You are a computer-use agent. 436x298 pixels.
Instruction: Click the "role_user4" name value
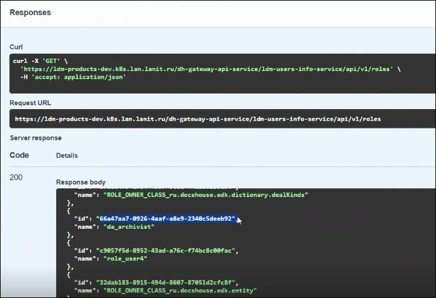[126, 259]
